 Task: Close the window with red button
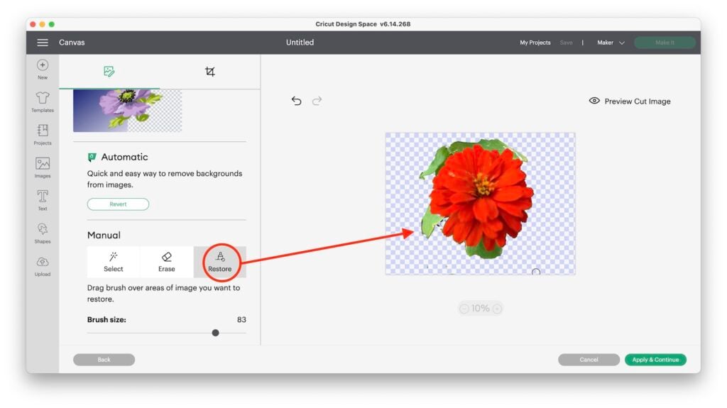pyautogui.click(x=33, y=24)
